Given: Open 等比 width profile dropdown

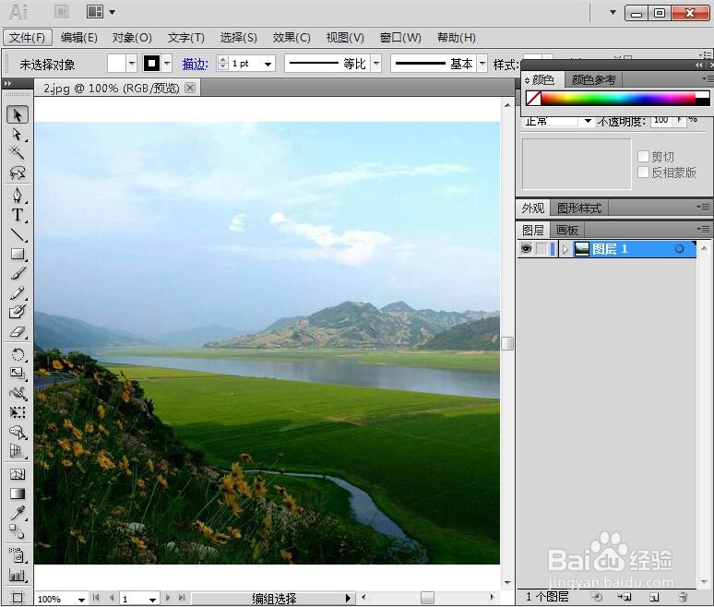Looking at the screenshot, I should pyautogui.click(x=376, y=64).
